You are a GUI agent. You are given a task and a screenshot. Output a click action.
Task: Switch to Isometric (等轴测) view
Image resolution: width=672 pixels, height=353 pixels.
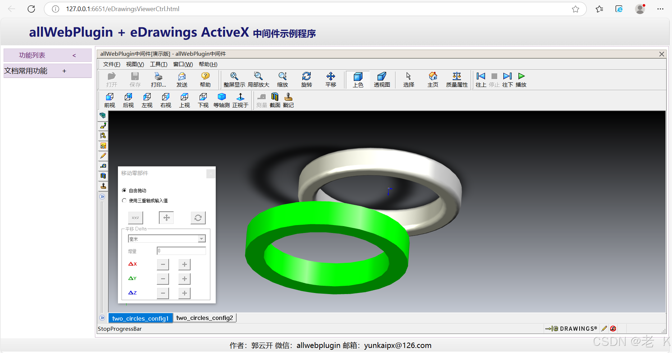[x=221, y=100]
